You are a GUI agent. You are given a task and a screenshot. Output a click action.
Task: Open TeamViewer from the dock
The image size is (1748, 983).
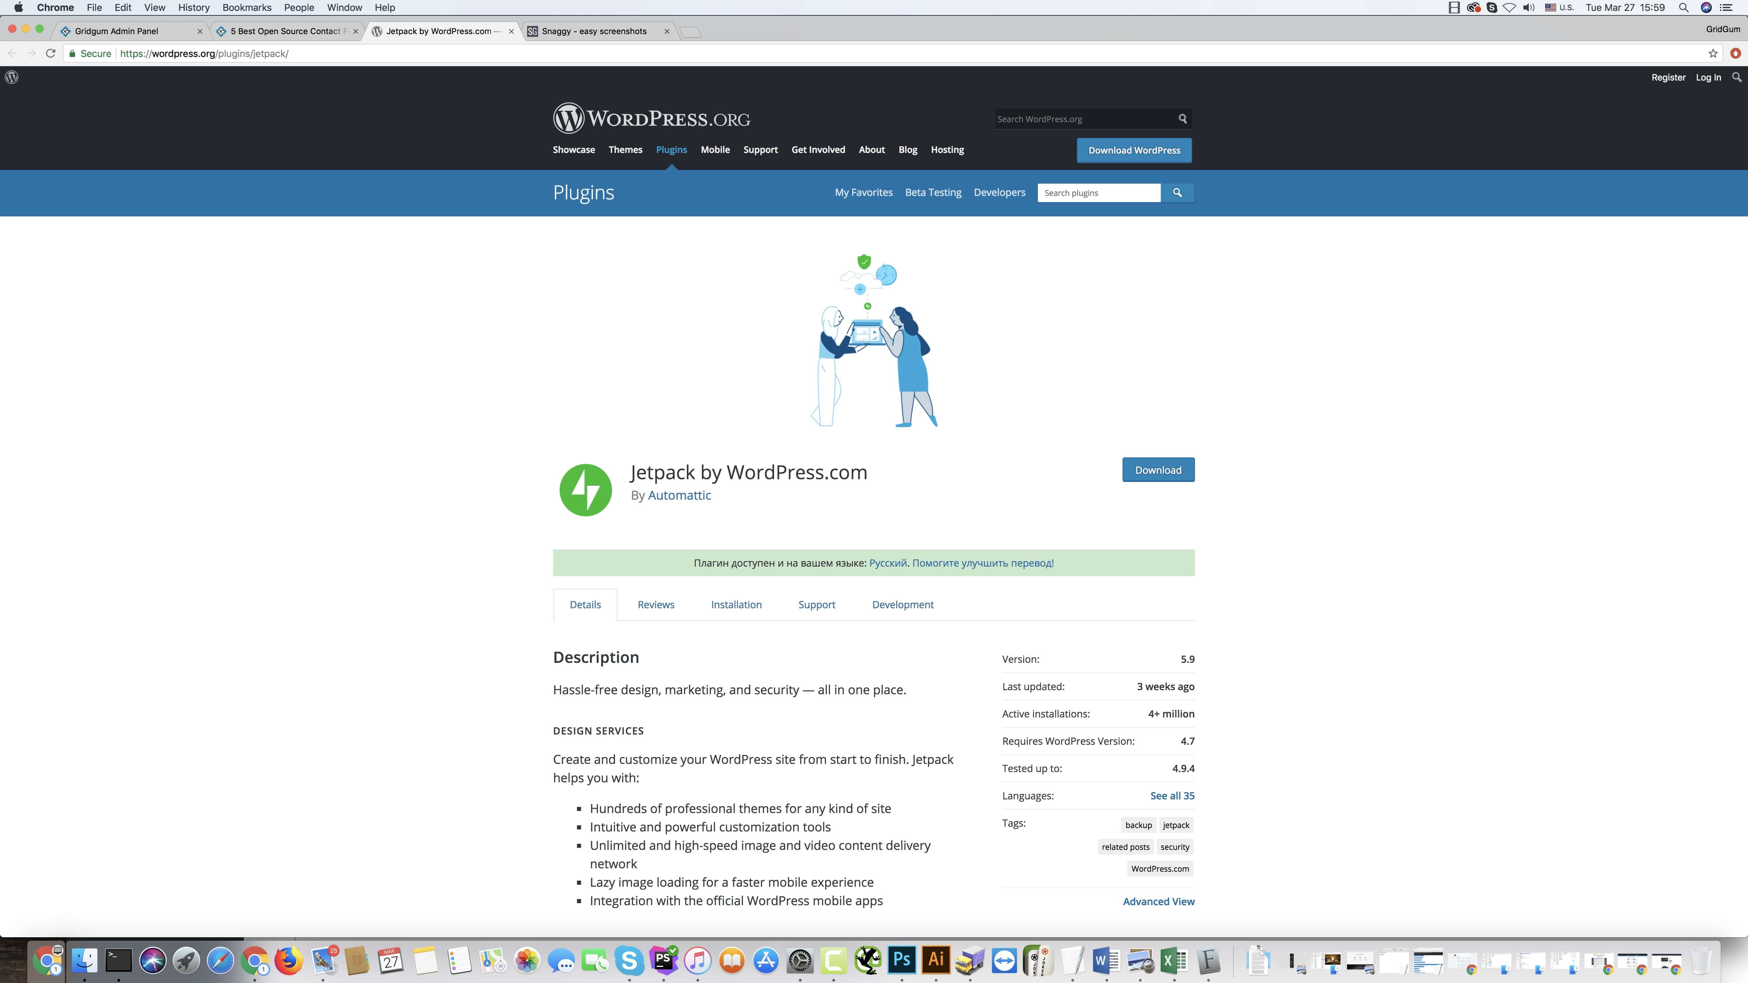(1004, 960)
